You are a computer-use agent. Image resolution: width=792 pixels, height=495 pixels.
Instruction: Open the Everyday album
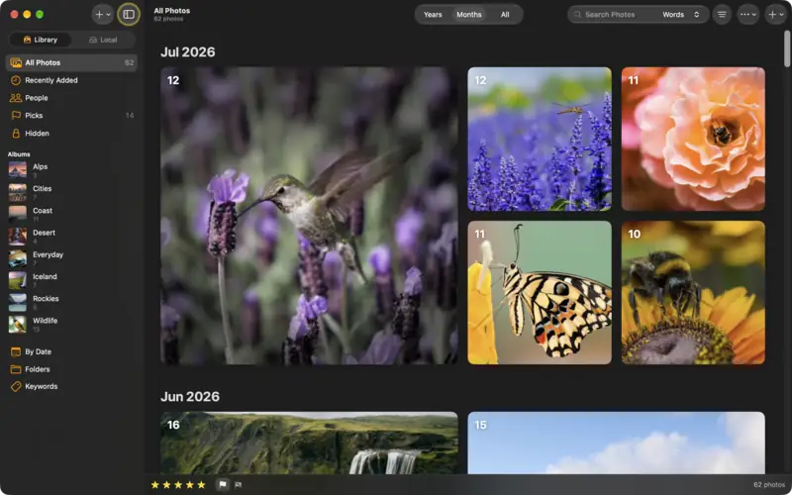(71, 258)
